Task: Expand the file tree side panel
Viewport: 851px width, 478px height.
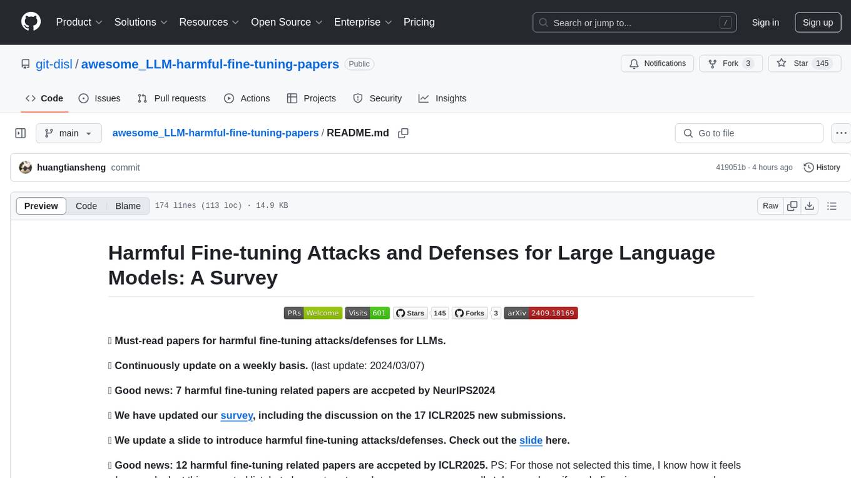Action: 21,133
